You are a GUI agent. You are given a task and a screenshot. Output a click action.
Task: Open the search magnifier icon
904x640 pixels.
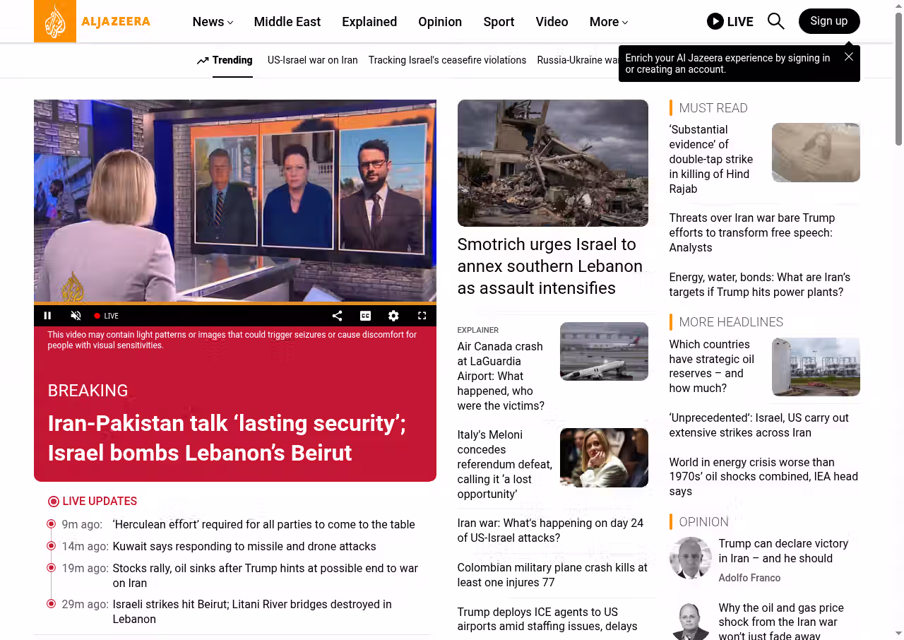click(775, 21)
